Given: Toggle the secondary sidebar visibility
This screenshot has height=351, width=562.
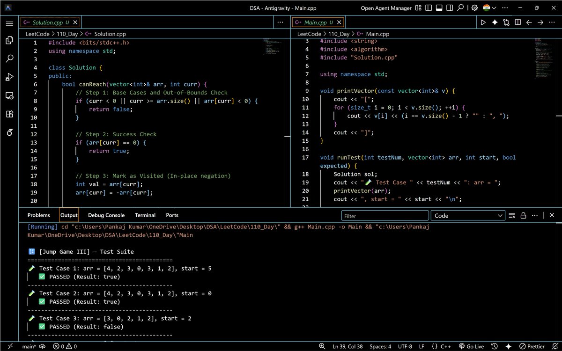Looking at the screenshot, I should click(450, 8).
